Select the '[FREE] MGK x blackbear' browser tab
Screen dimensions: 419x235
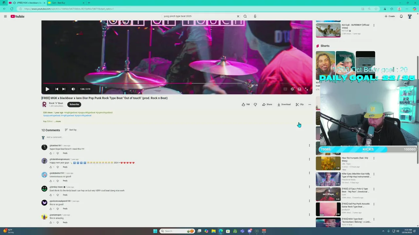27,3
